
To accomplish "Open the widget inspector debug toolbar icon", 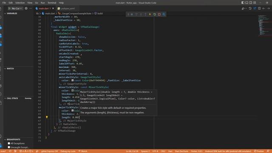I will pos(164,14).
